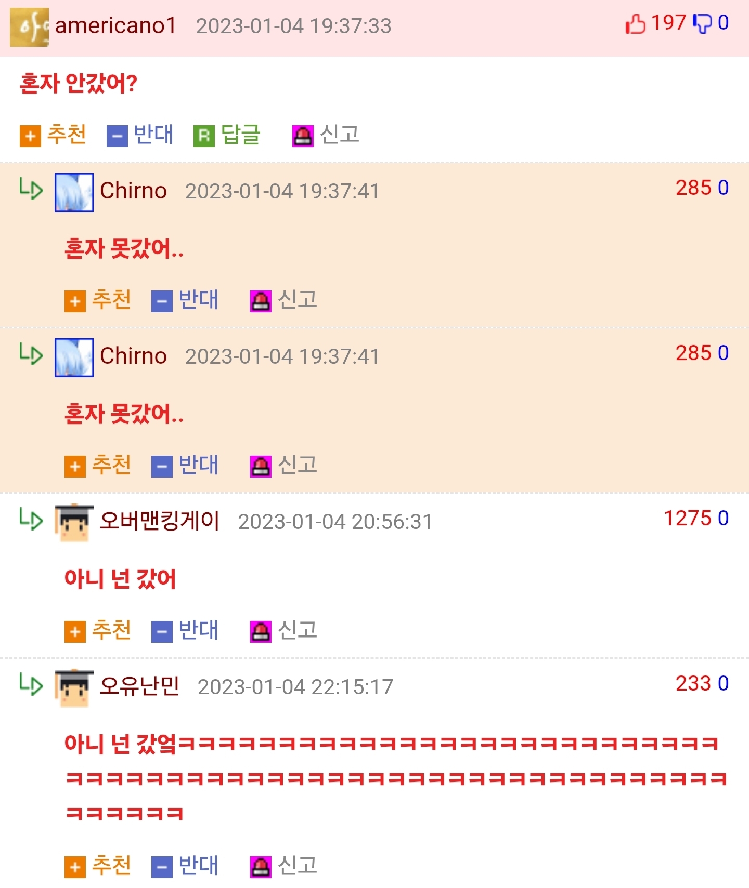
Task: Report second Chirno reply with siren icon
Action: (261, 467)
